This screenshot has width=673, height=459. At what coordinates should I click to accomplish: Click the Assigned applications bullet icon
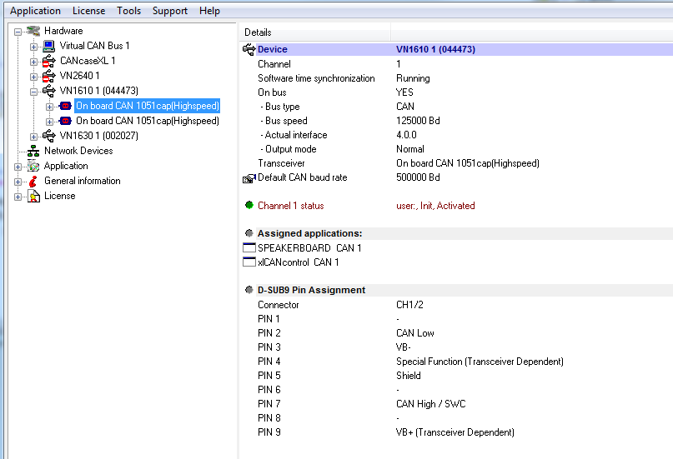click(249, 233)
